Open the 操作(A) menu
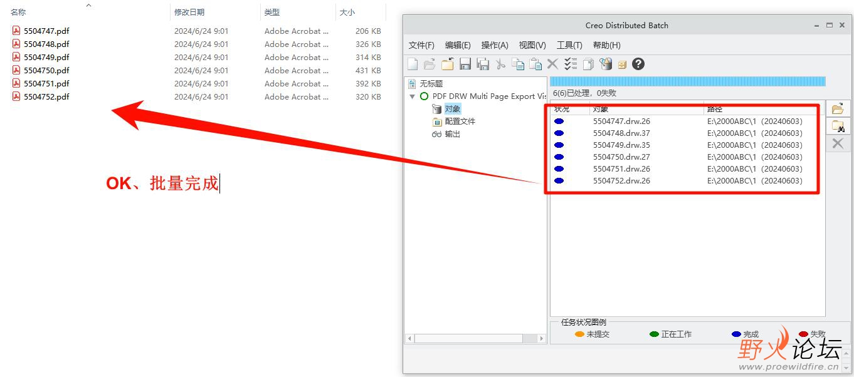This screenshot has width=854, height=377. (495, 45)
